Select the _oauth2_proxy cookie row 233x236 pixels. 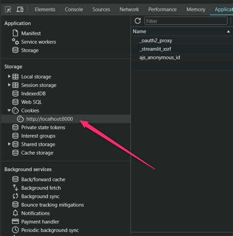click(x=182, y=40)
